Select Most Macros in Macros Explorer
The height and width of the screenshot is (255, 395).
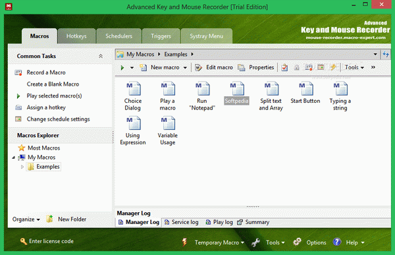(x=44, y=148)
